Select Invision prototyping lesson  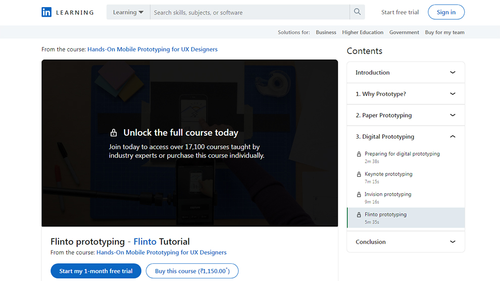pos(406,198)
